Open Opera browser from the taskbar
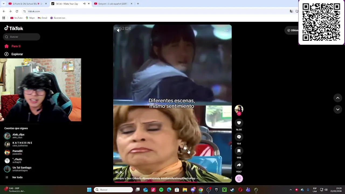 pos(240,190)
